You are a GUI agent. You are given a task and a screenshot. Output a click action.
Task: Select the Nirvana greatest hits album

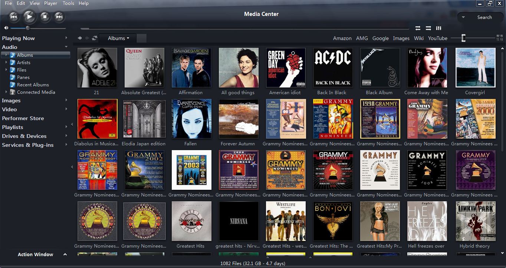tap(239, 221)
